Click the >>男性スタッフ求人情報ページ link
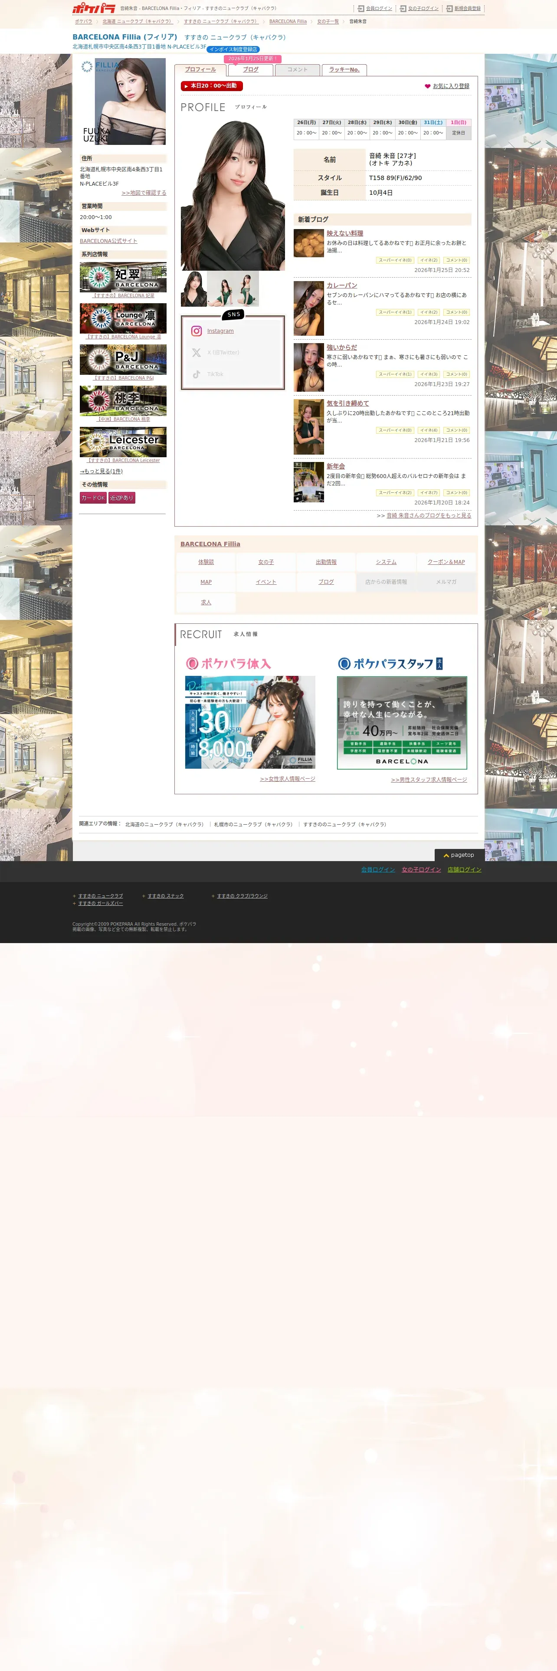The height and width of the screenshot is (1671, 557). [x=429, y=780]
